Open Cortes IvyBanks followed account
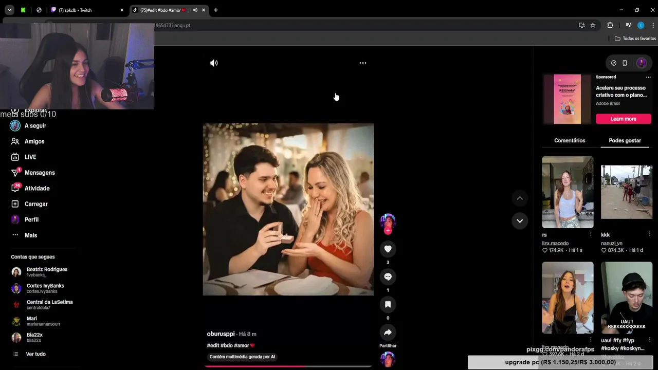The width and height of the screenshot is (658, 370). click(x=42, y=288)
